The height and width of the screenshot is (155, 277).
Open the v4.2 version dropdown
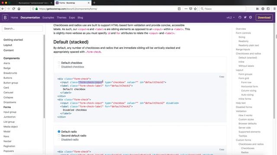[231, 18]
